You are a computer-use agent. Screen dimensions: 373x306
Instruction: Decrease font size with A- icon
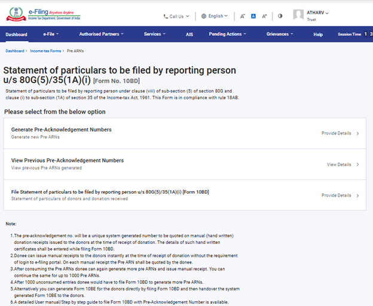[242, 16]
